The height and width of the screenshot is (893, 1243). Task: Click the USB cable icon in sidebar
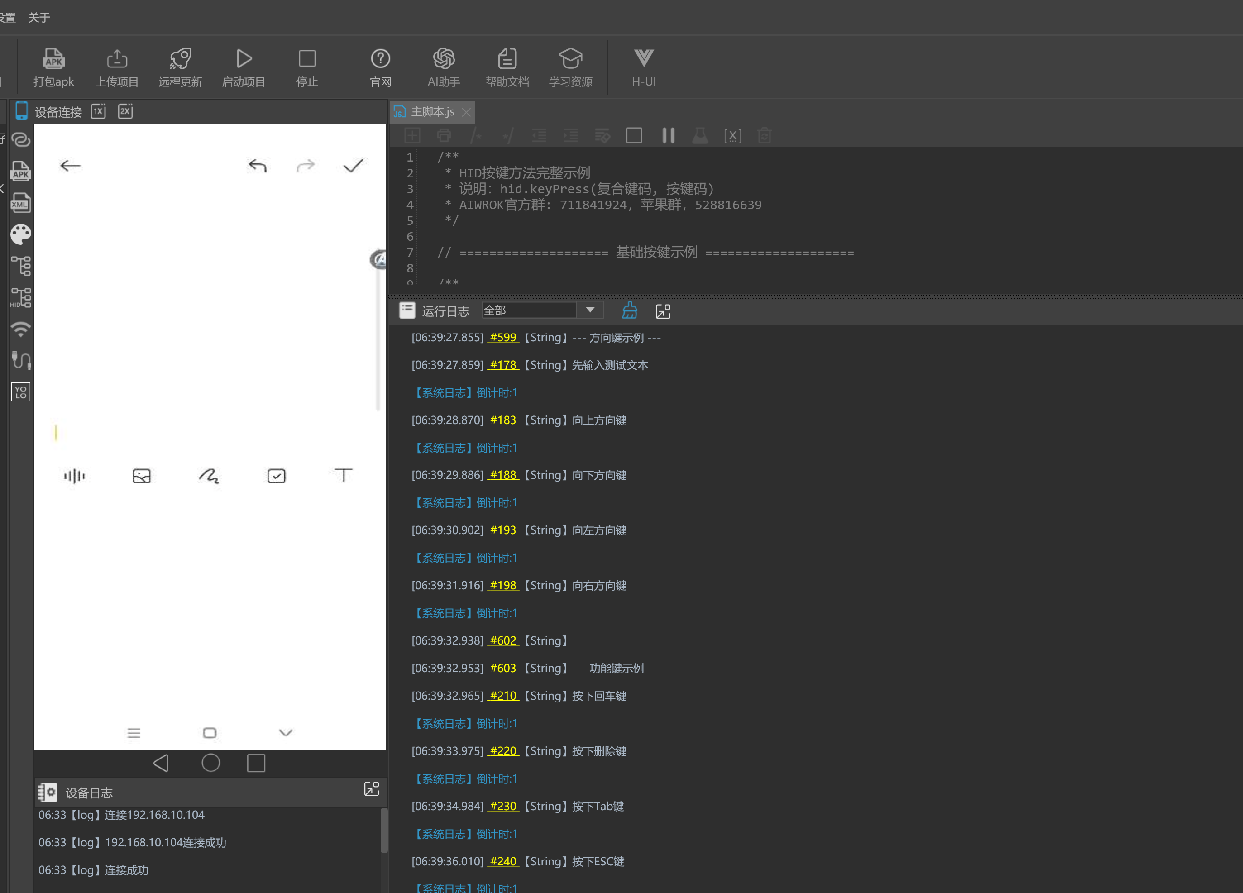(21, 360)
